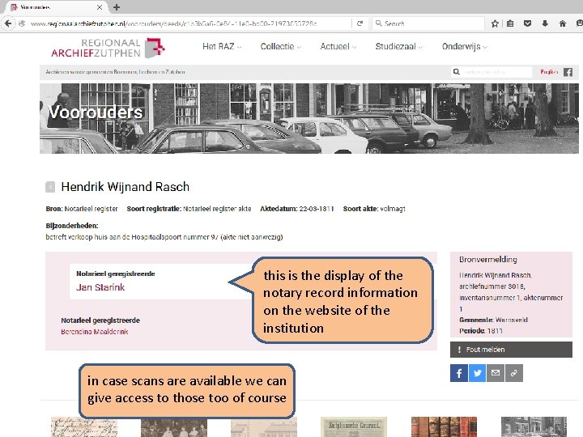Click the site search magnifier icon
583x437 pixels.
[x=456, y=72]
